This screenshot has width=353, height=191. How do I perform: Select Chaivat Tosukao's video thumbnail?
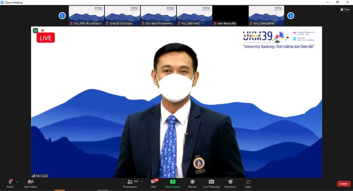(x=122, y=16)
